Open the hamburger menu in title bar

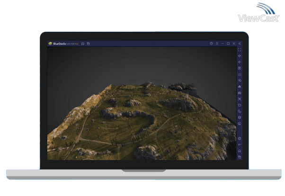coord(217,44)
